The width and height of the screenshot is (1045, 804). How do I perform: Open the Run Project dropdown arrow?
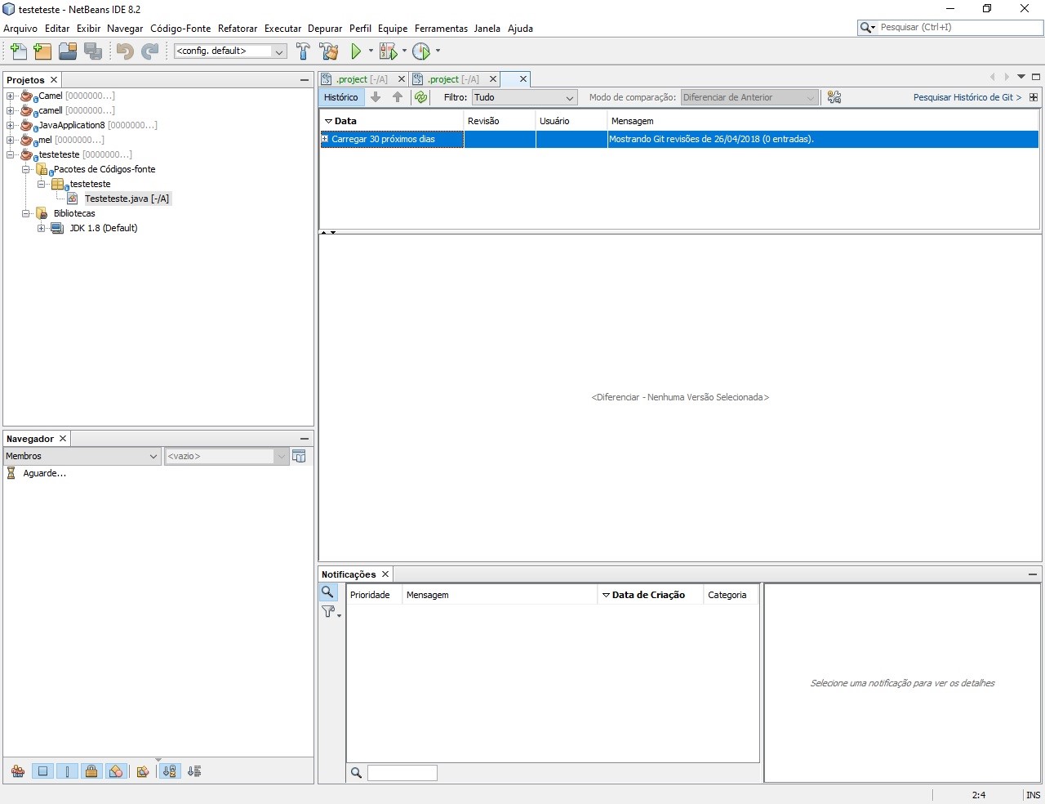click(371, 51)
